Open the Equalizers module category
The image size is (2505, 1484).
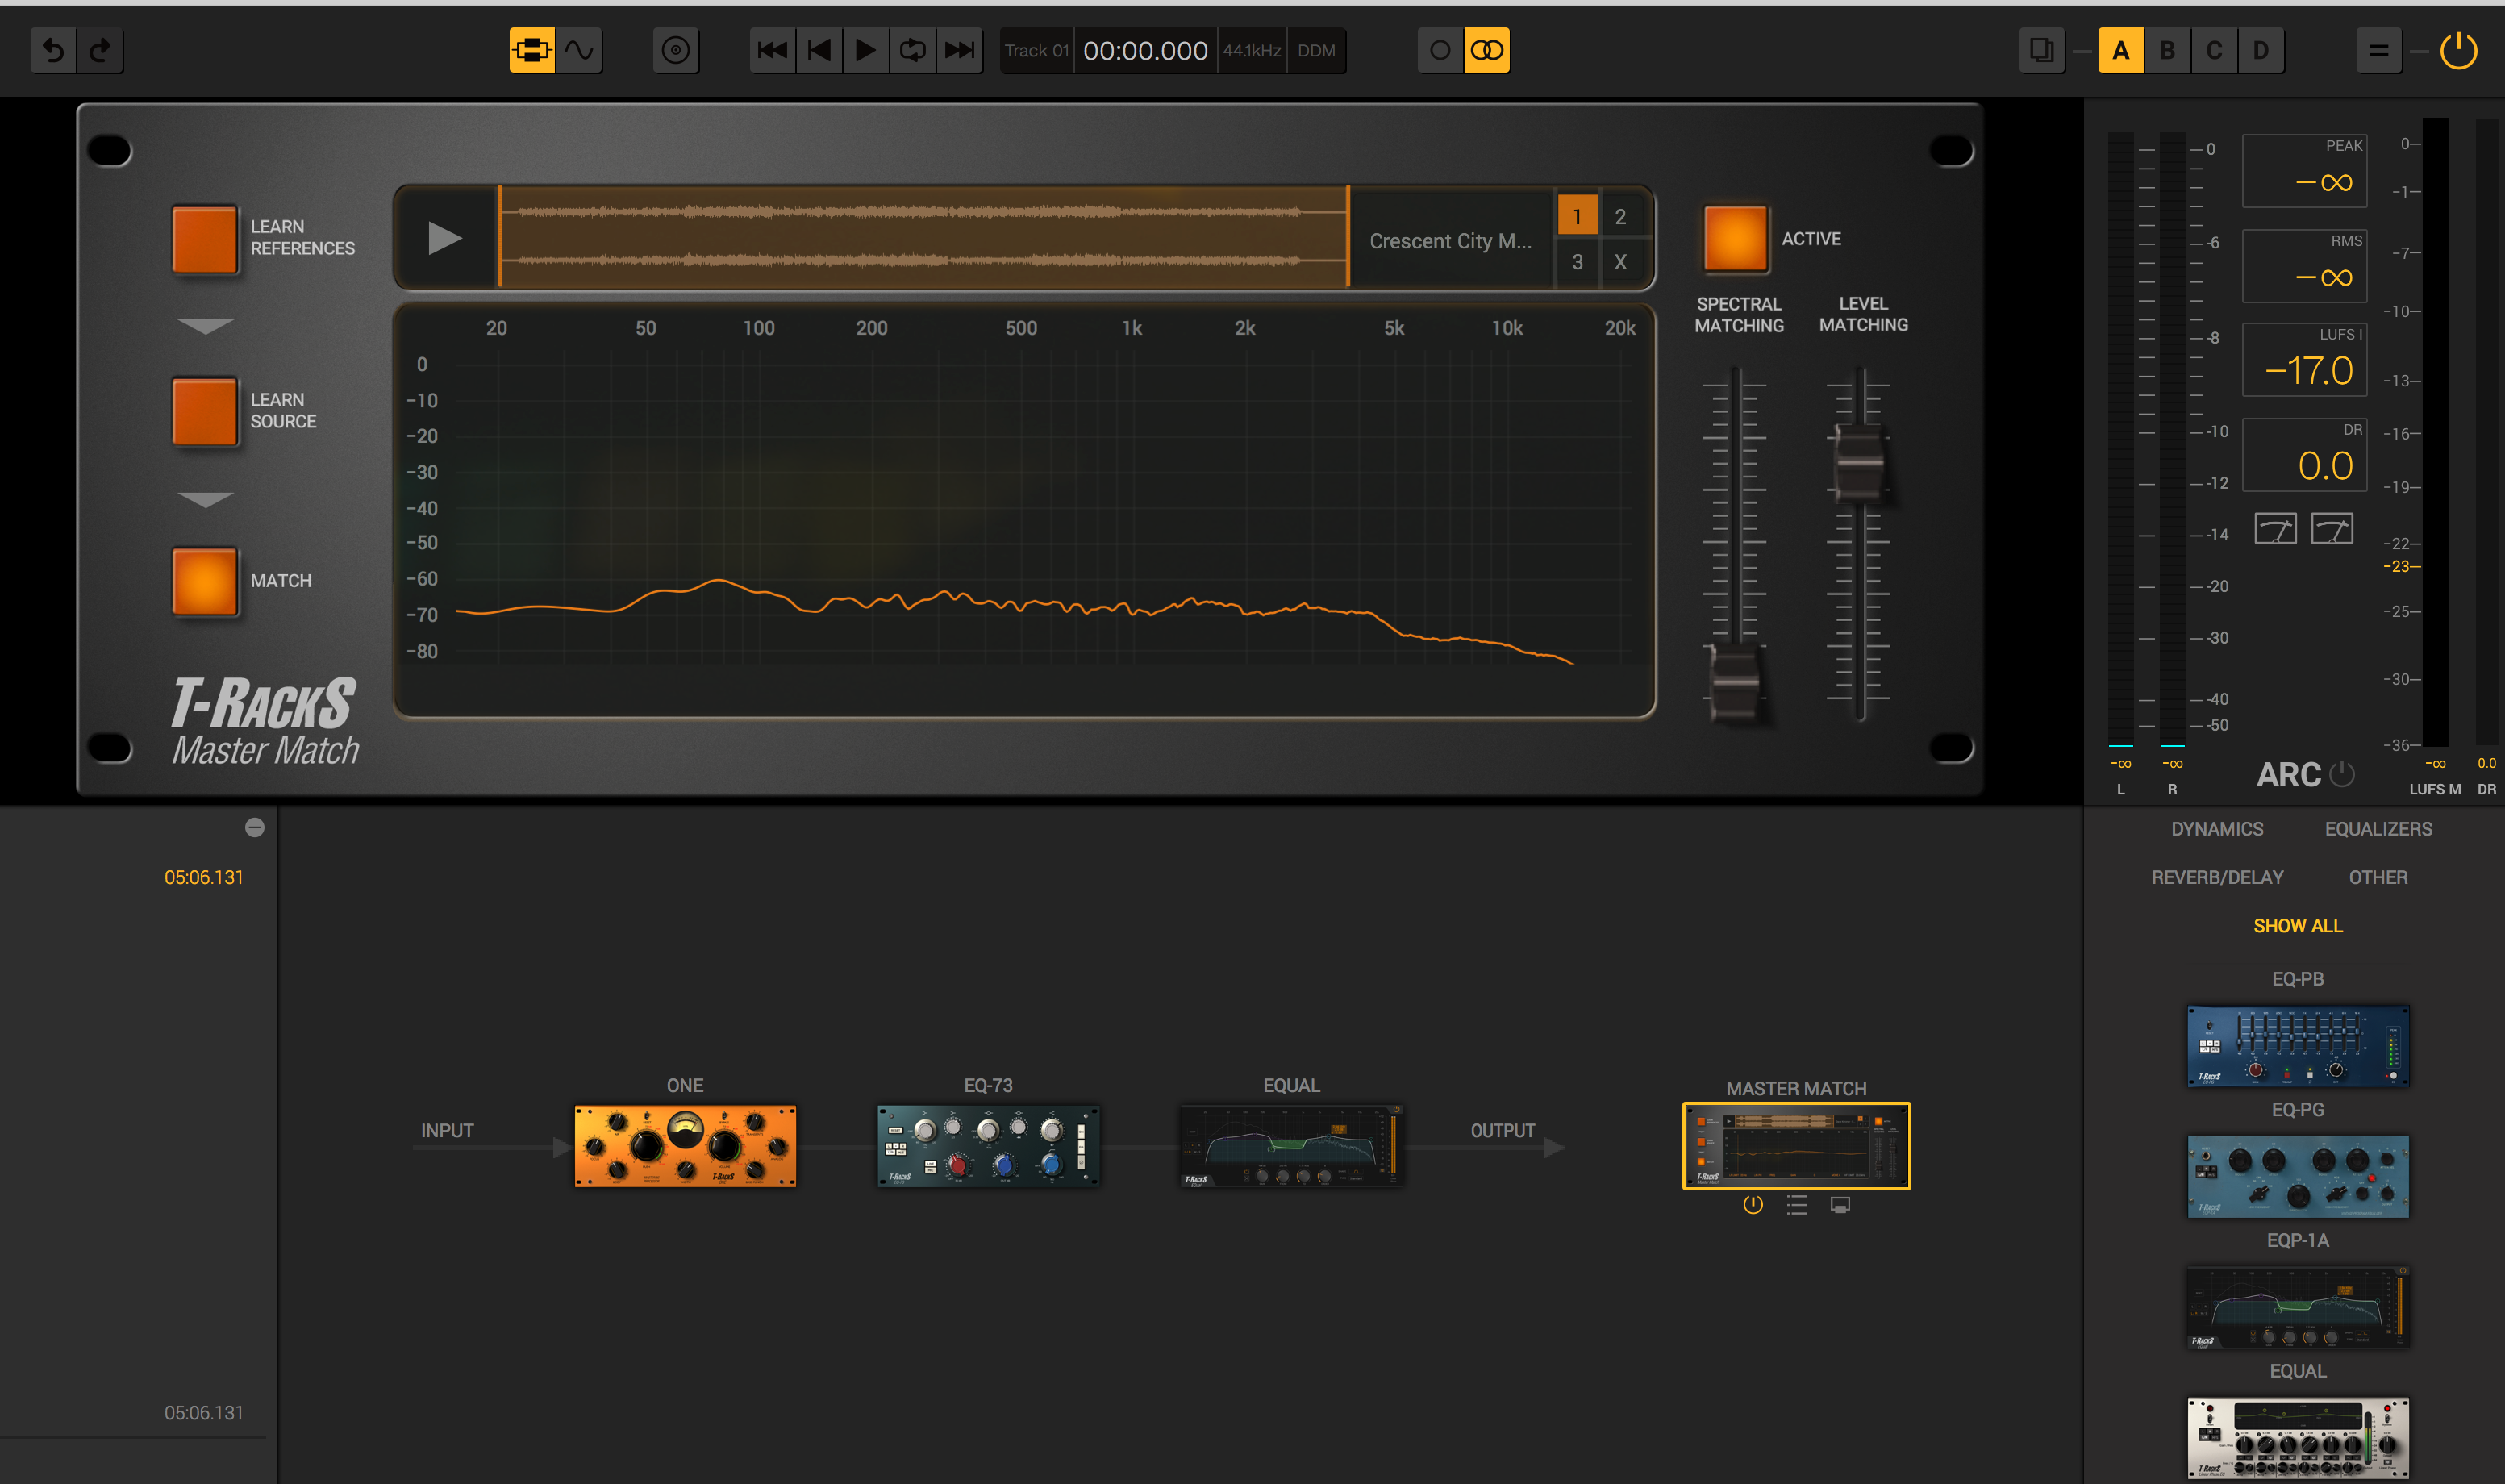(2378, 829)
